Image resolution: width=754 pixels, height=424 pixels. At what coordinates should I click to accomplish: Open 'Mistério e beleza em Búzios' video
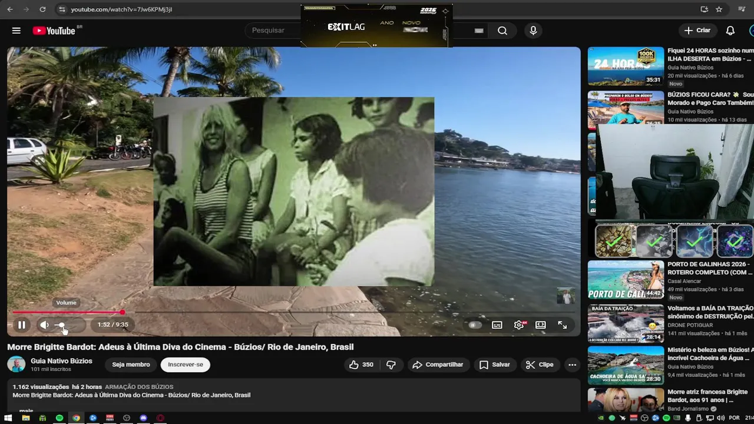pos(710,354)
